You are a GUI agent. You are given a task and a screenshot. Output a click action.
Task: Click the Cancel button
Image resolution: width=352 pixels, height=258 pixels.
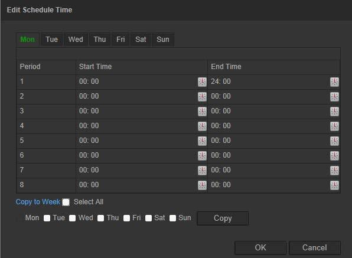[x=315, y=248]
